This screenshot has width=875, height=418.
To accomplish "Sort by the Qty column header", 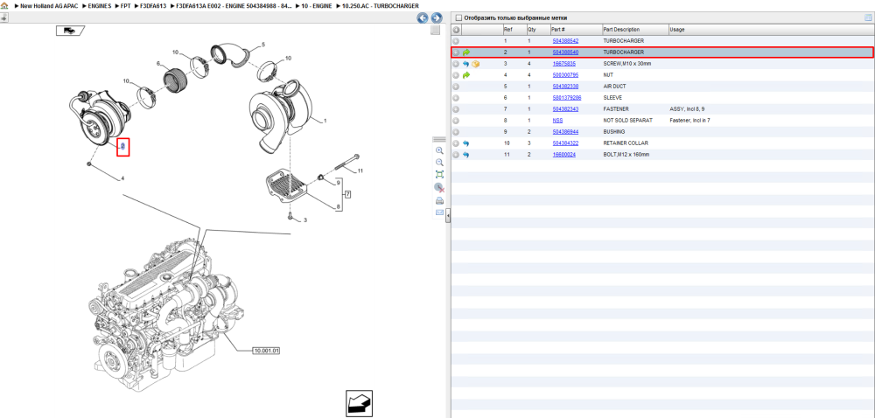I will (537, 30).
